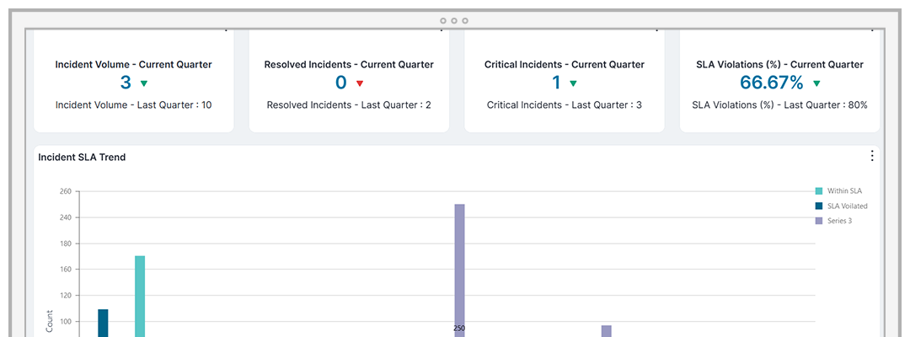910x337 pixels.
Task: Click the Resolved Incidents - Current Quarter title
Action: tap(349, 65)
